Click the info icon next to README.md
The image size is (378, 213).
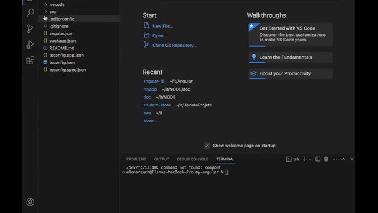[x=45, y=48]
